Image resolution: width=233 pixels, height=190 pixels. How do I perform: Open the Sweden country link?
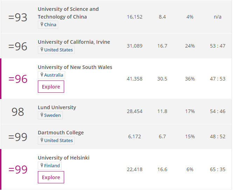(53, 115)
